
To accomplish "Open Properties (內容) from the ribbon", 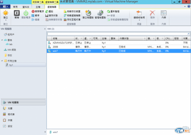I will pyautogui.click(x=164, y=14).
